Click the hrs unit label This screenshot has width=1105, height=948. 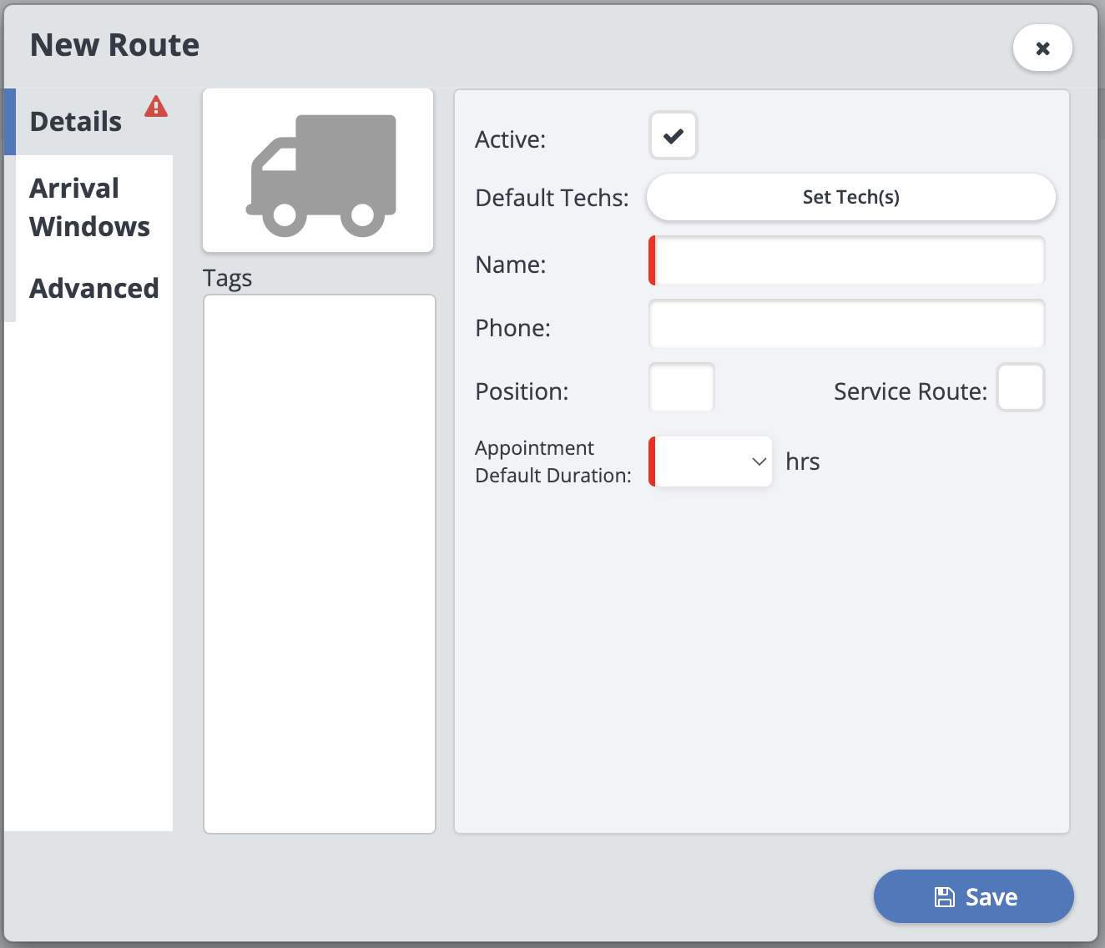click(802, 461)
